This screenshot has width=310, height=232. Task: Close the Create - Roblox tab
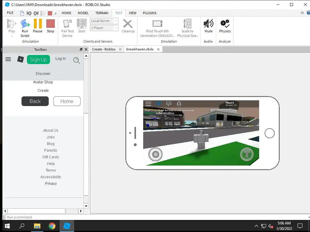[120, 50]
